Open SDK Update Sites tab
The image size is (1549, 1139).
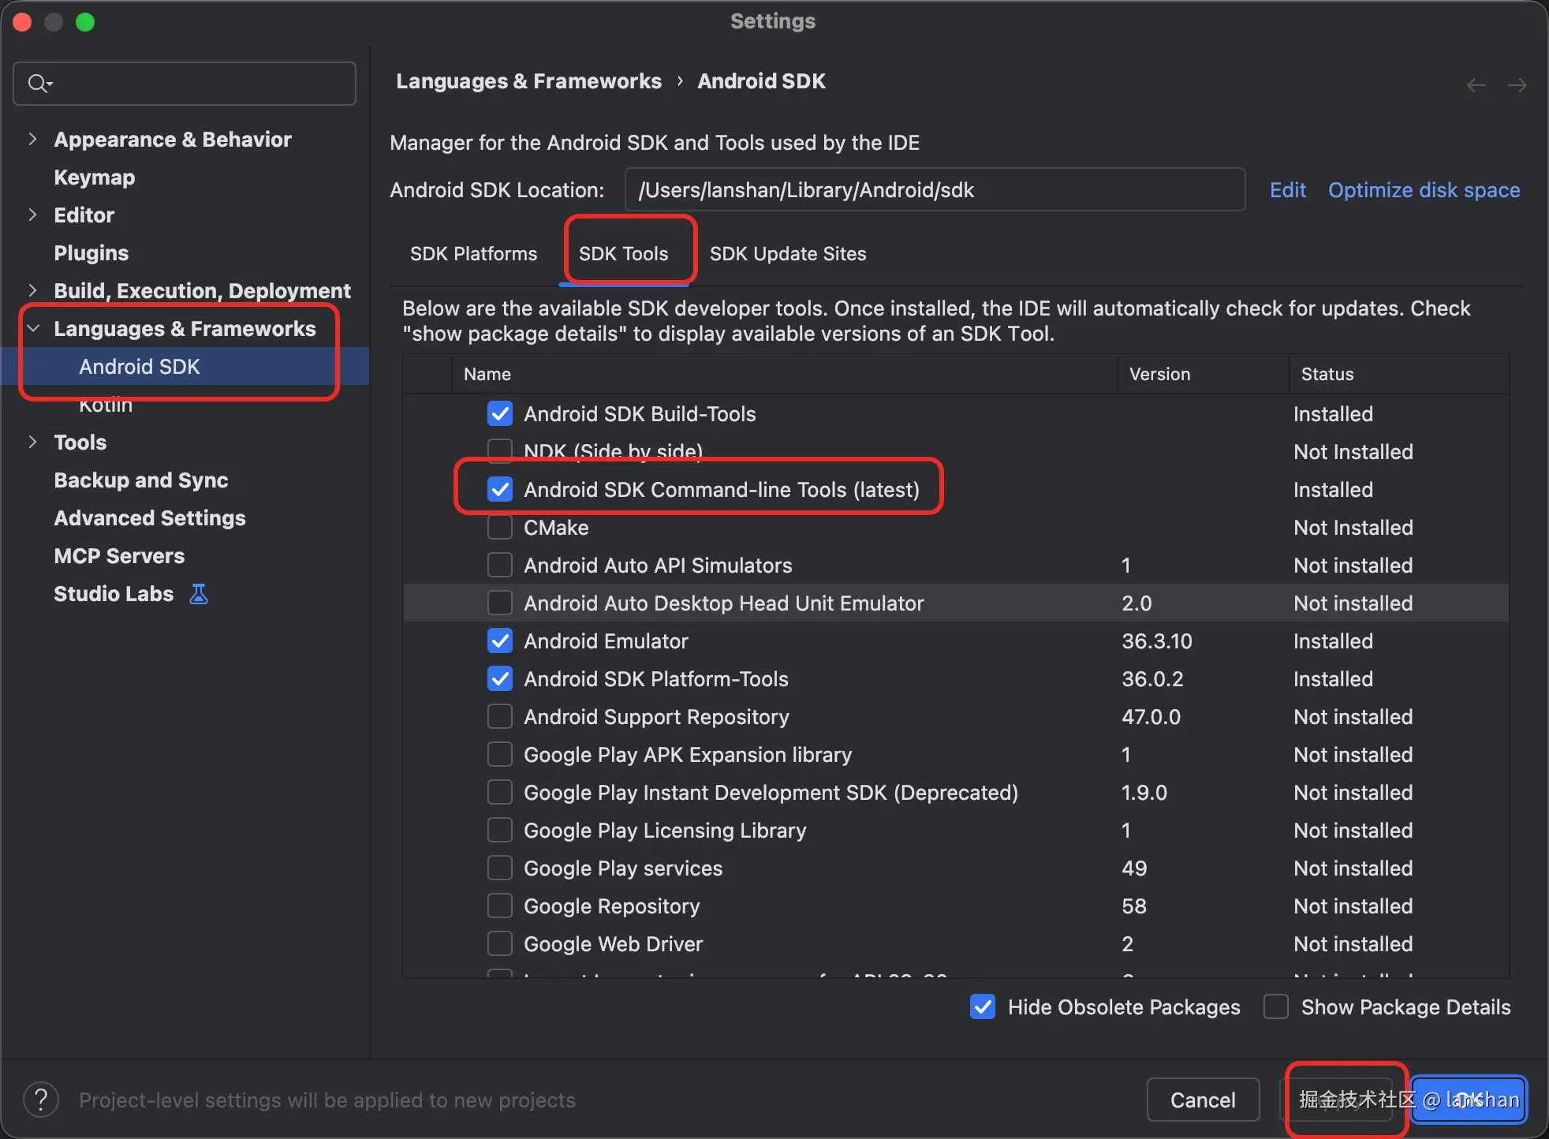787,254
